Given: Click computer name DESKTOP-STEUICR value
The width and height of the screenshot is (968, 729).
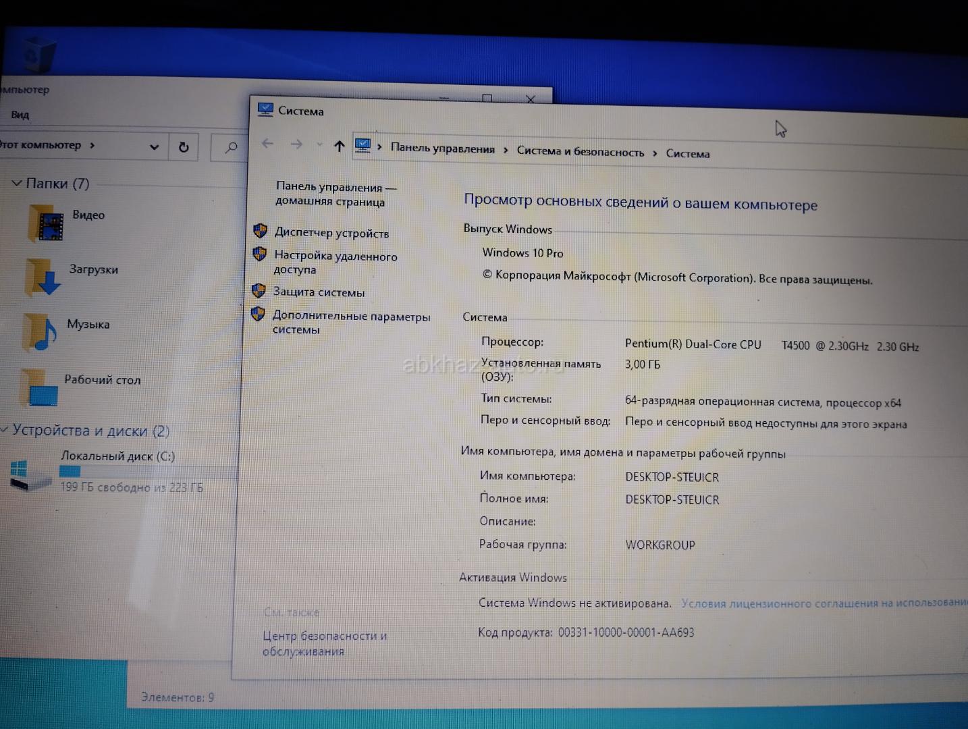Looking at the screenshot, I should click(672, 477).
